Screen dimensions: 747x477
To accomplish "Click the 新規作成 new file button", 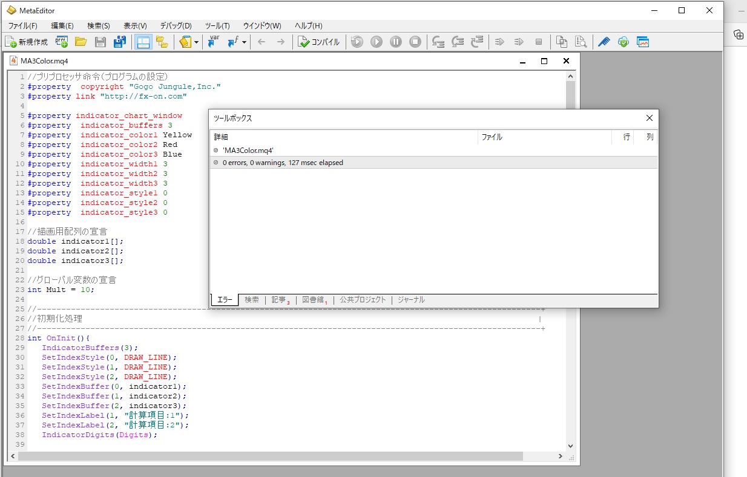I will [x=27, y=42].
